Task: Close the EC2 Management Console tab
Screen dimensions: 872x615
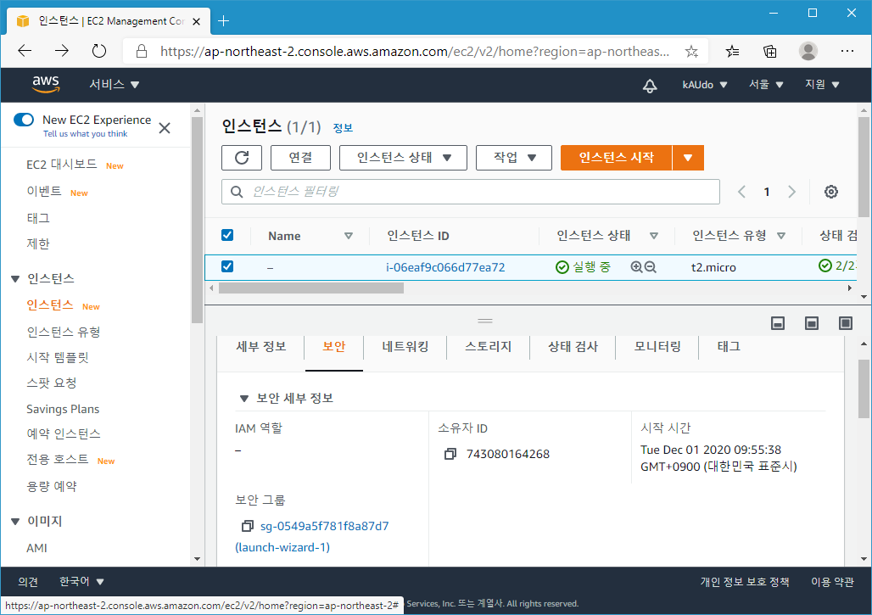Action: click(196, 22)
